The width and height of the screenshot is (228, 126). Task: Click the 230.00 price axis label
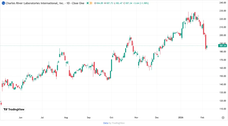point(223,11)
